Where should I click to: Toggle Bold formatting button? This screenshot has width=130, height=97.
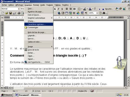click(55, 9)
